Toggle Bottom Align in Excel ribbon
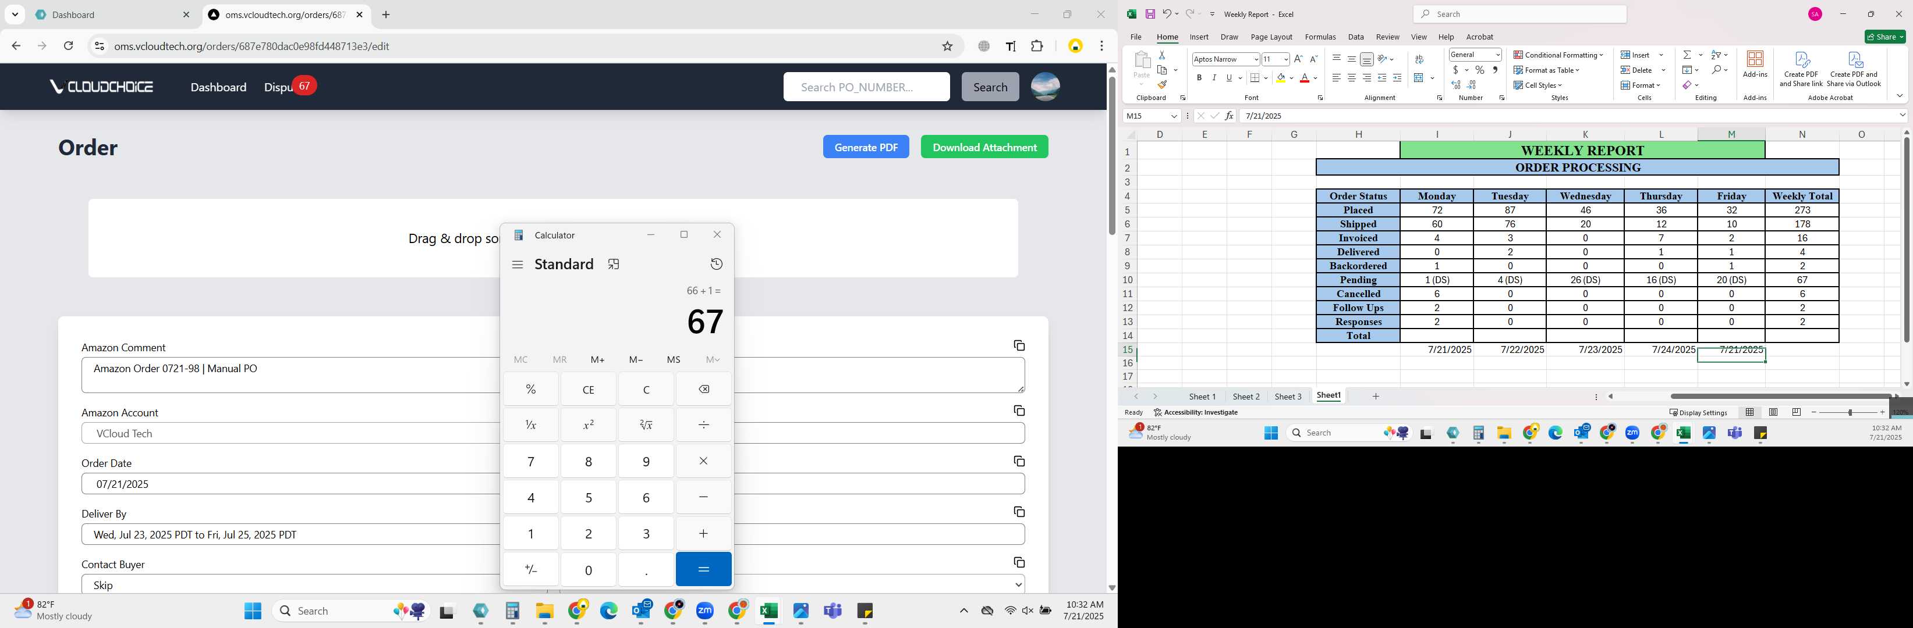 click(1366, 59)
